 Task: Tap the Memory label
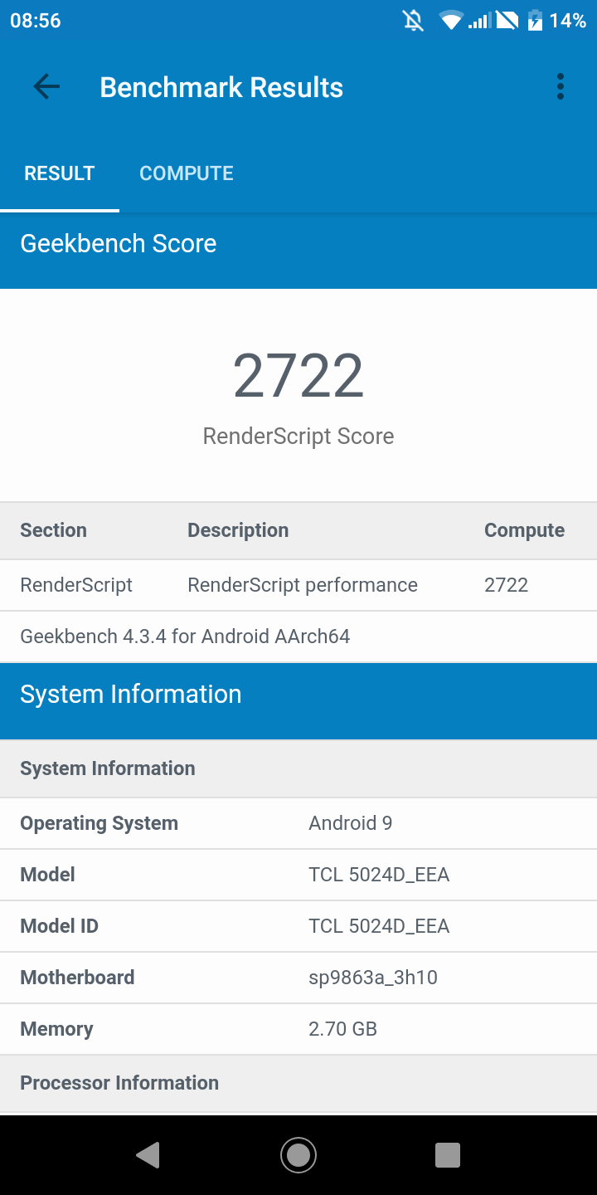[x=56, y=1029]
